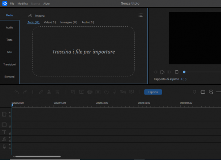Click the Split scissors icon
Viewport: 221px width, 160px height.
click(x=49, y=92)
